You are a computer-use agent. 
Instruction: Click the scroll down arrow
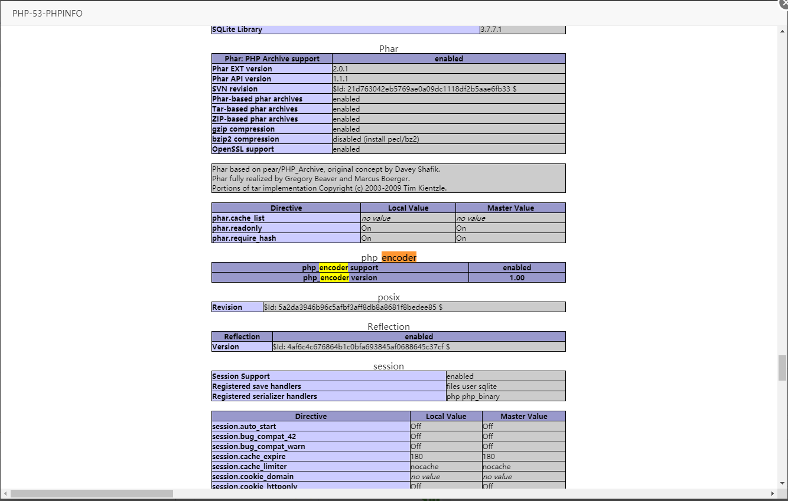click(x=783, y=484)
